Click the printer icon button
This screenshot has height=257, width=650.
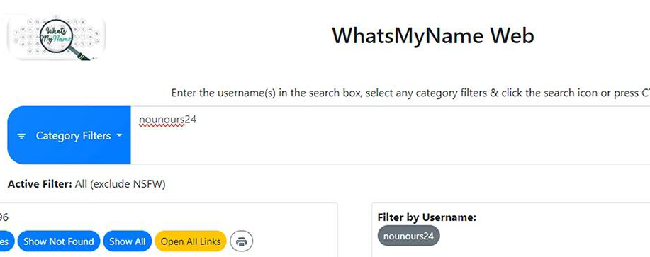[x=241, y=241]
